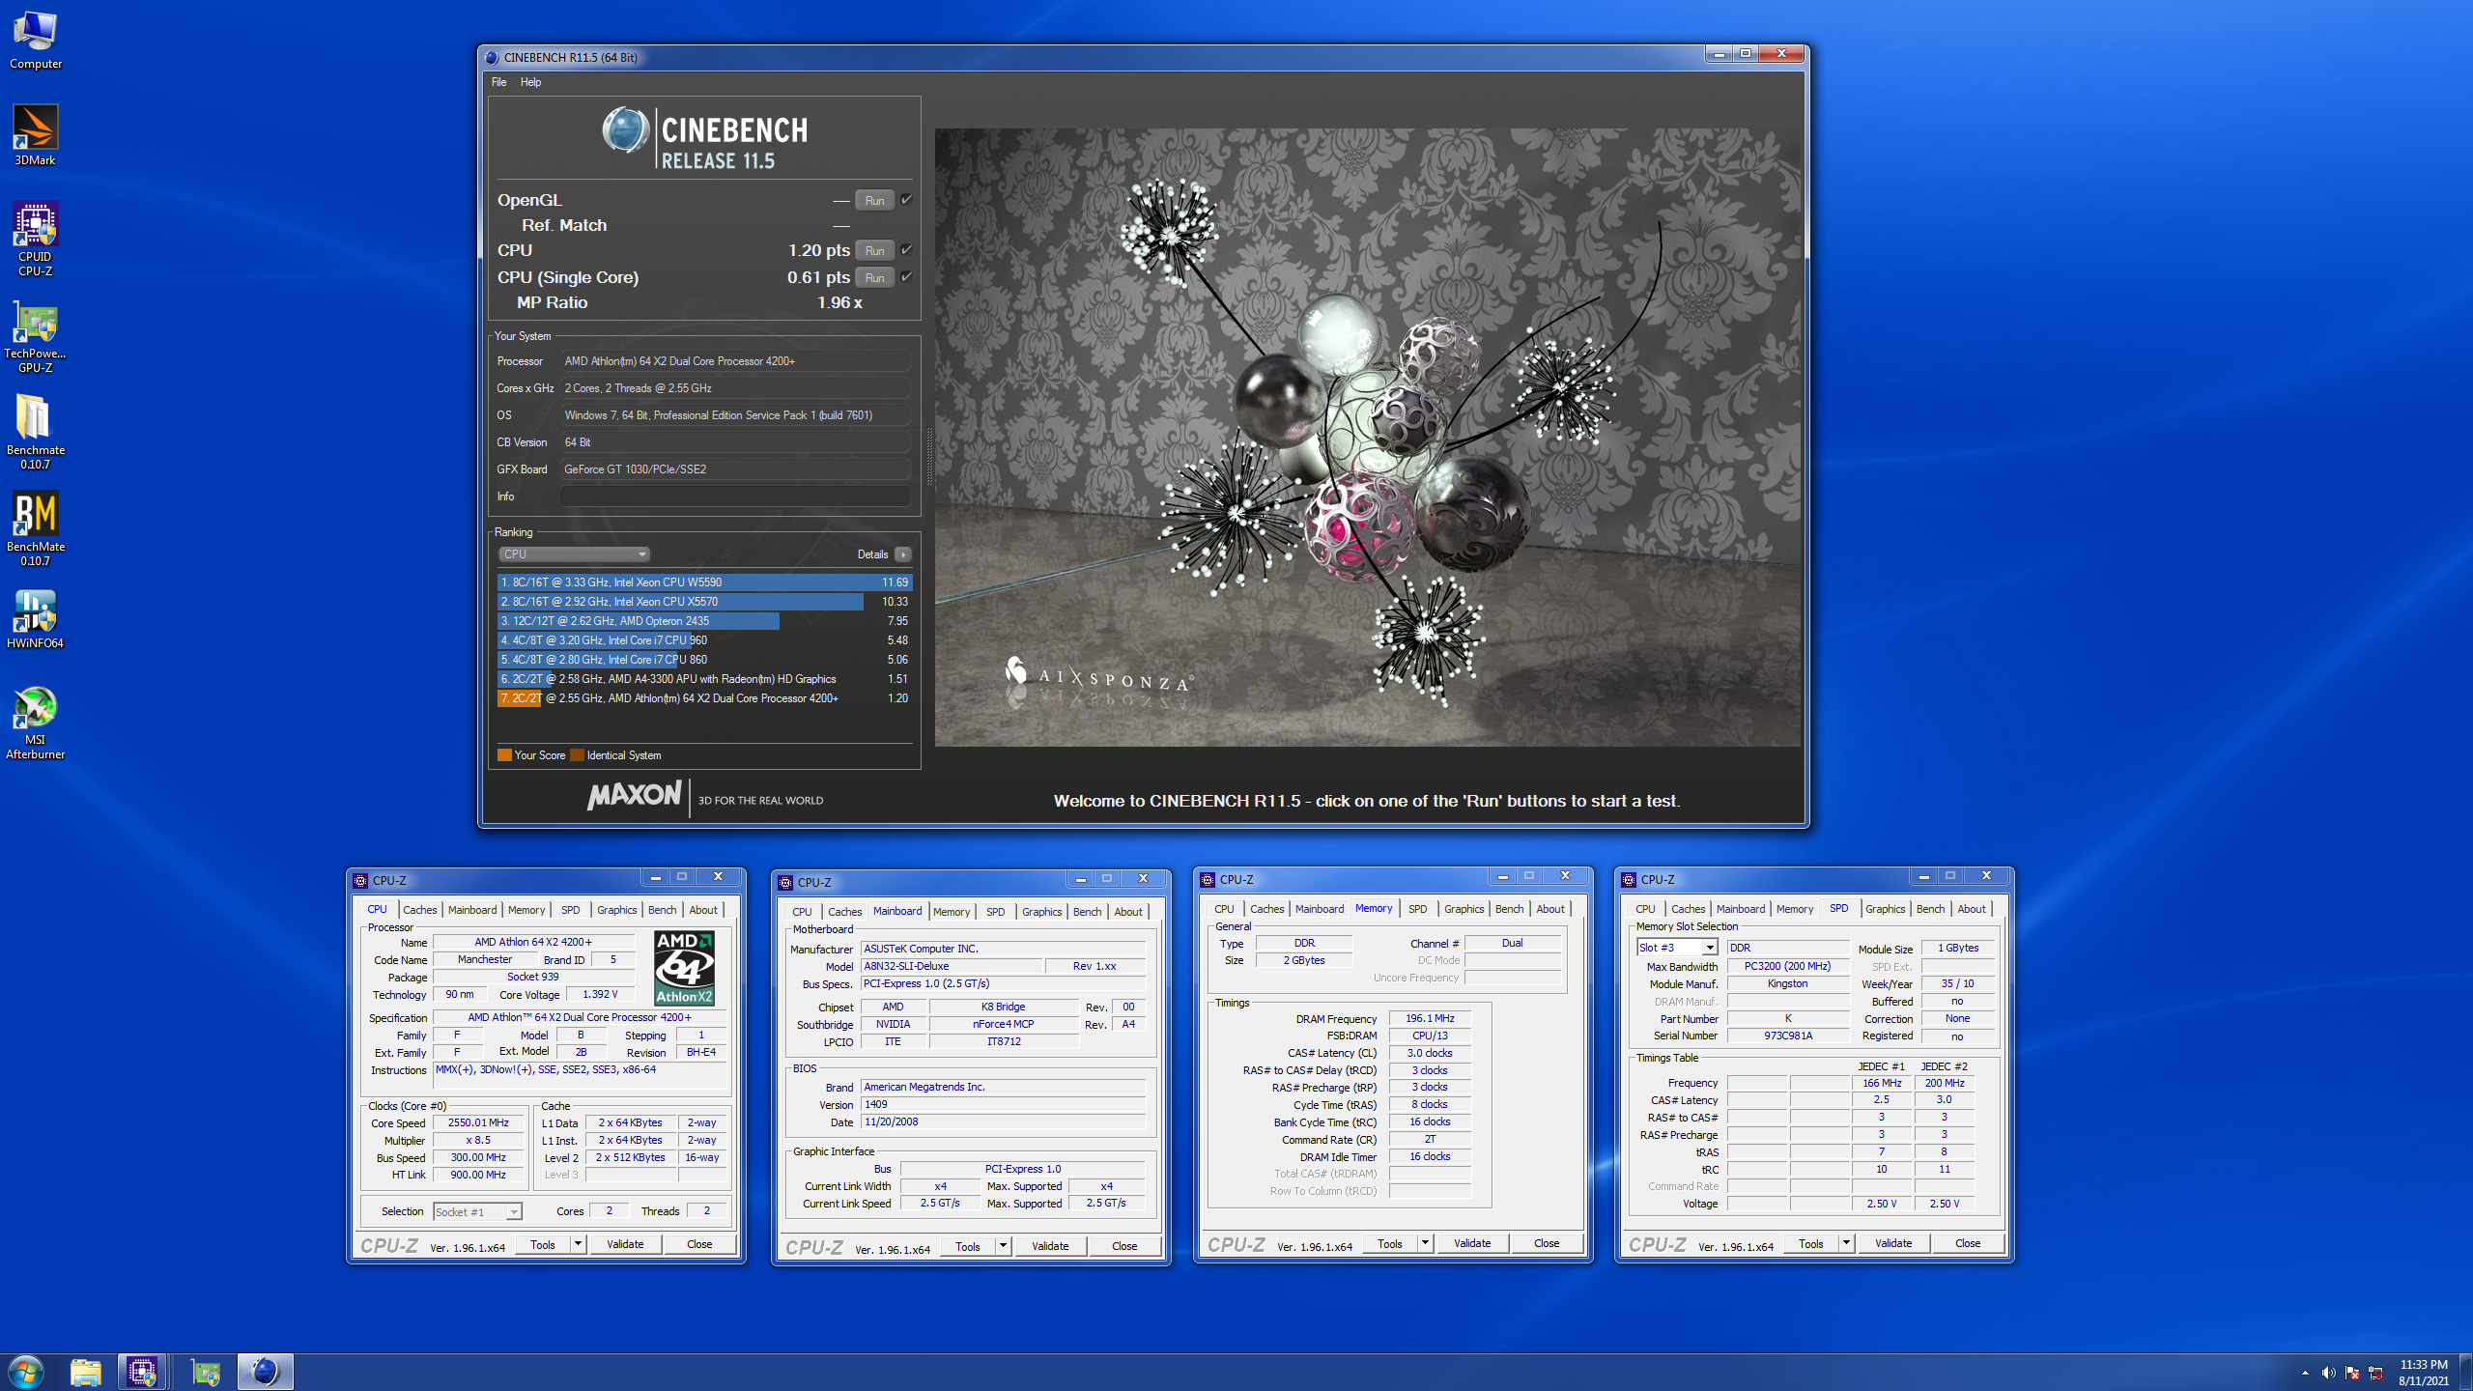The width and height of the screenshot is (2473, 1391).
Task: Select the MSI Afterburner desktop icon
Action: click(x=35, y=723)
